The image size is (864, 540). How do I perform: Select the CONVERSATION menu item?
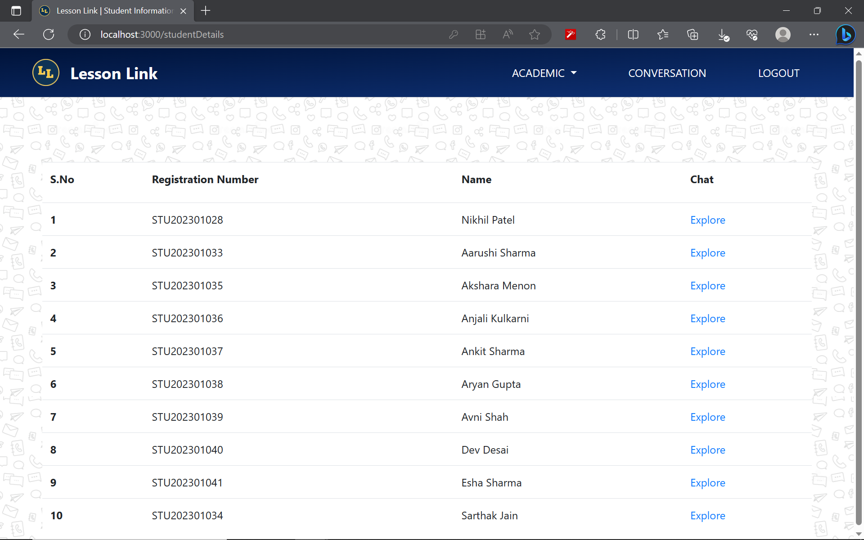click(x=667, y=73)
